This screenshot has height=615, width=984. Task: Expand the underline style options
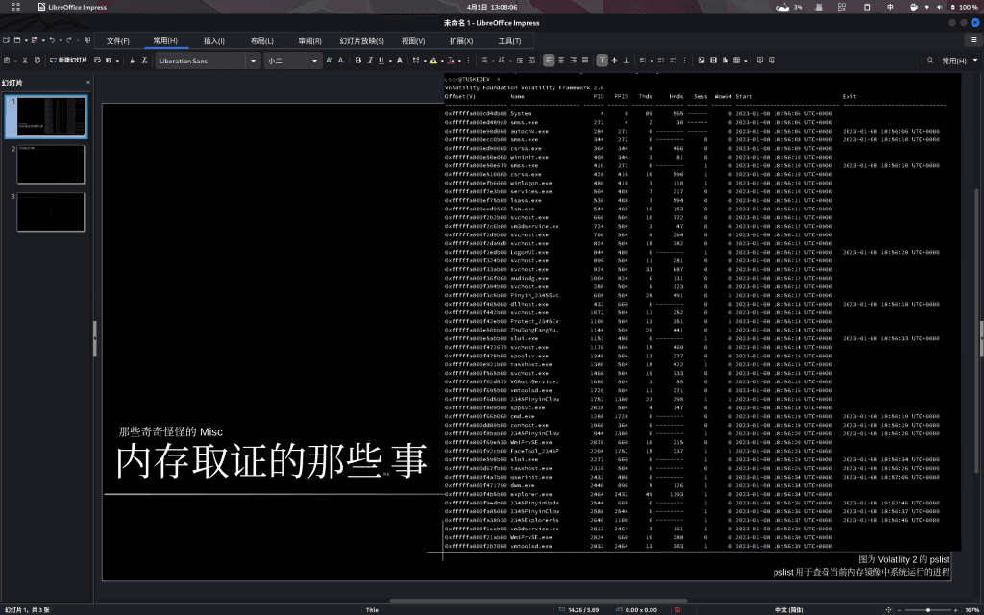click(x=390, y=61)
